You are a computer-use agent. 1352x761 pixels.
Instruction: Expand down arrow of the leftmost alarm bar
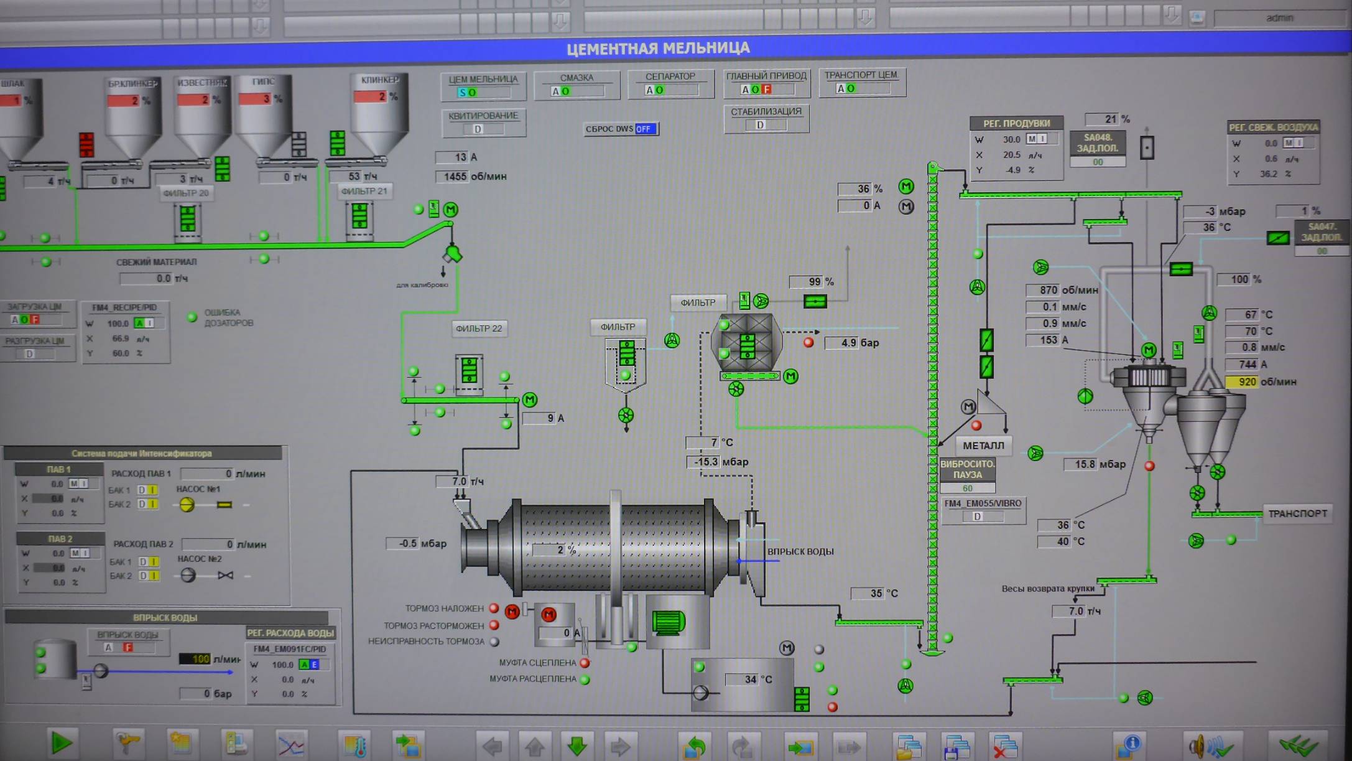[x=260, y=26]
